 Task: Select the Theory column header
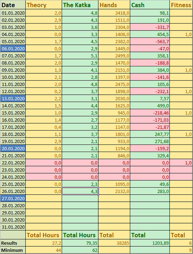click(x=44, y=5)
